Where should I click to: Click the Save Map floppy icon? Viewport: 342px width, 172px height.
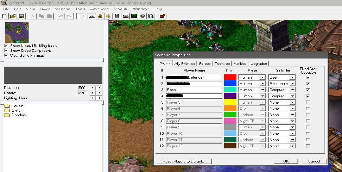pyautogui.click(x=21, y=16)
